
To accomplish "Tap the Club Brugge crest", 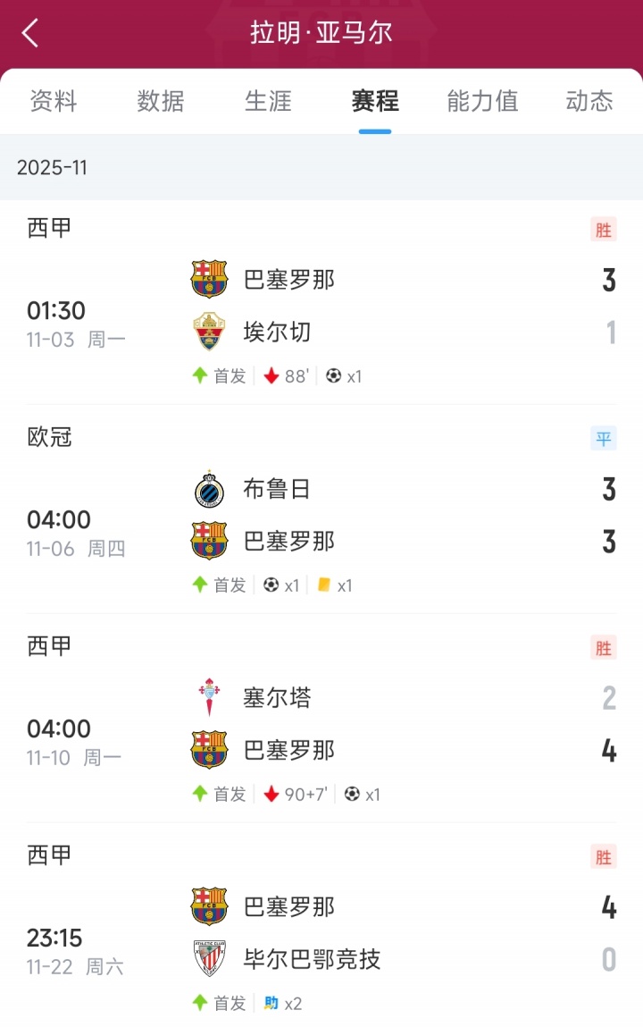I will [x=209, y=489].
